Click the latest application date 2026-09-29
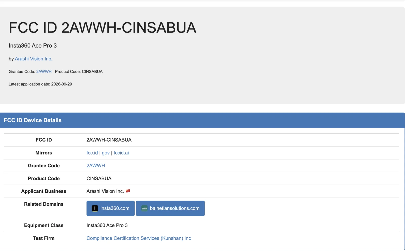The width and height of the screenshot is (407, 251). click(x=40, y=84)
